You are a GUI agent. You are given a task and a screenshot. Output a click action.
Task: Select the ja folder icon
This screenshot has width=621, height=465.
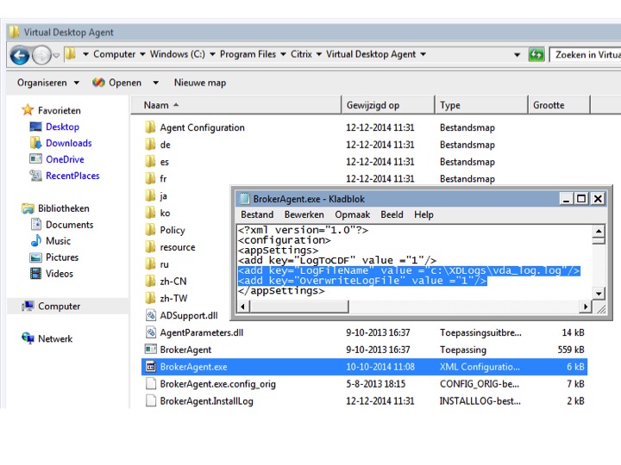click(x=150, y=195)
